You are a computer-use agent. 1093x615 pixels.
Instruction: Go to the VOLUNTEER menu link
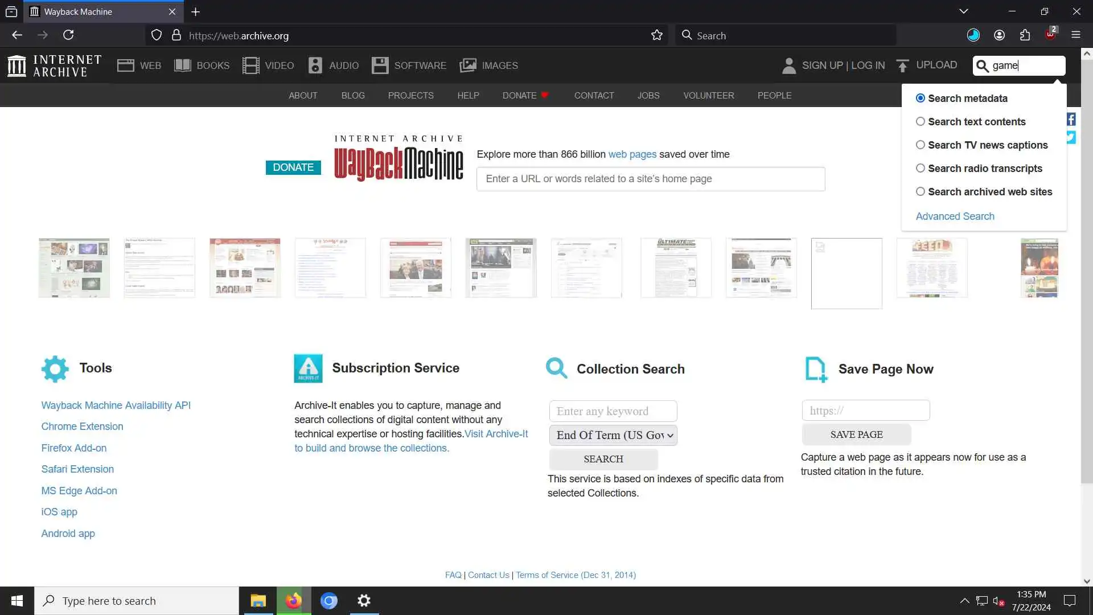(708, 96)
